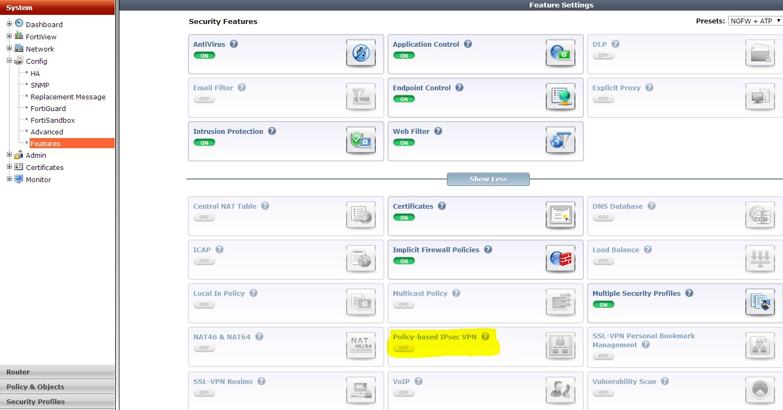Click the Application Control feature icon
783x410 pixels.
(561, 53)
